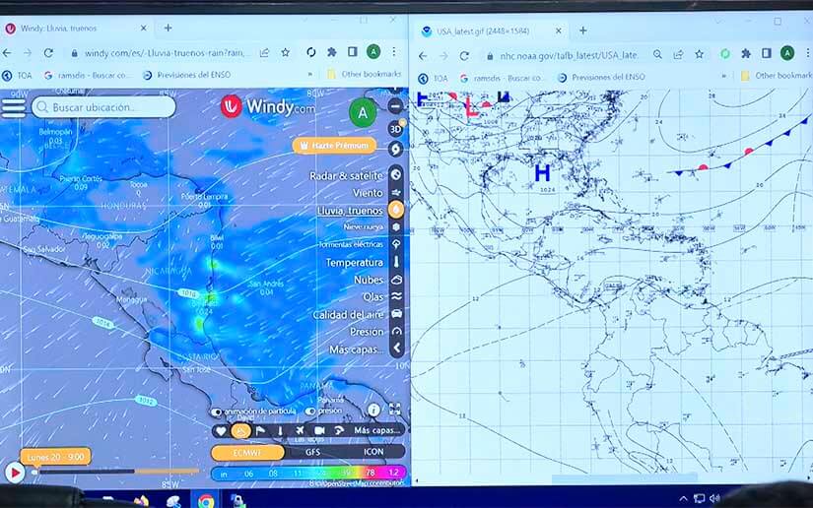813x508 pixels.
Task: Select the Radar & satélite layer
Action: pyautogui.click(x=346, y=175)
